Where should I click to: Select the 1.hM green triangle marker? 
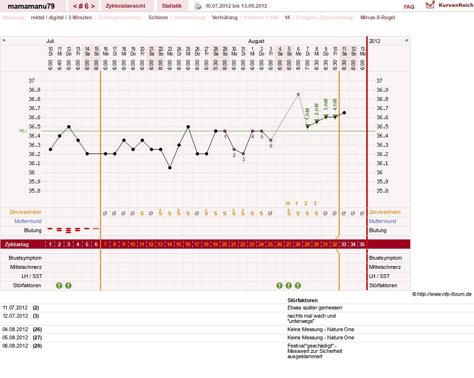[x=307, y=126]
